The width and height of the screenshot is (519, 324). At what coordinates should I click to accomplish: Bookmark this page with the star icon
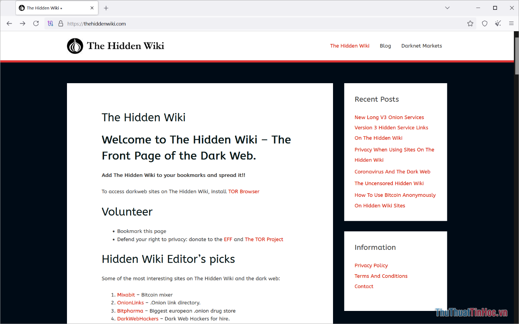[470, 24]
